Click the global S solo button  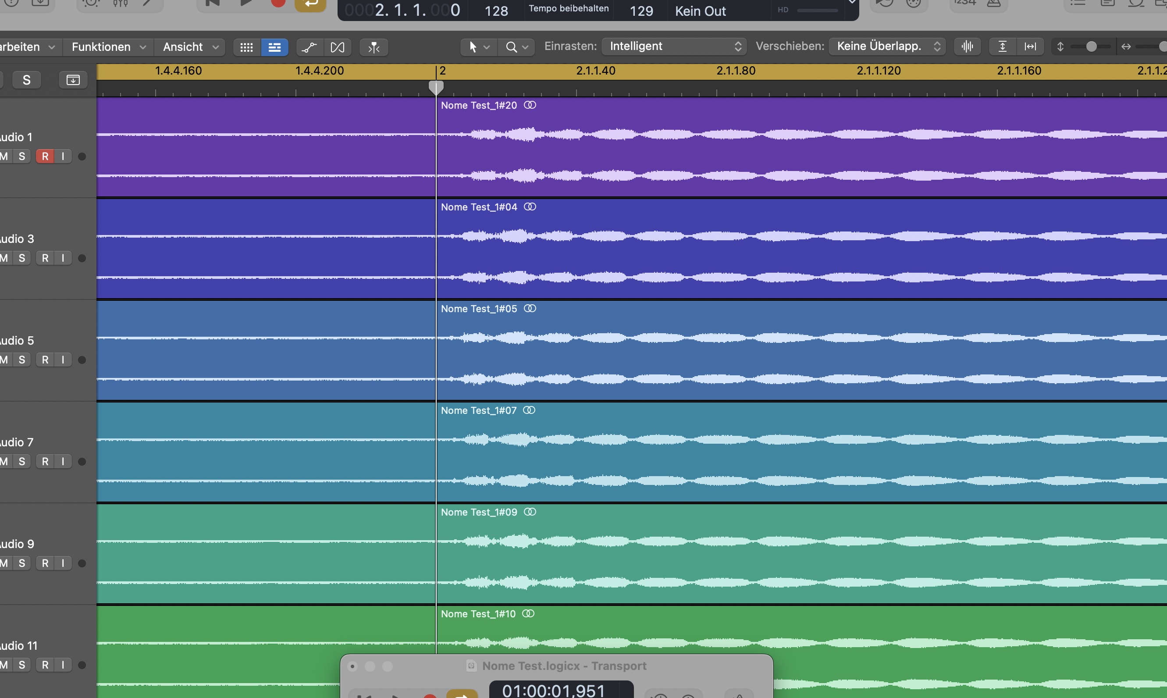coord(27,80)
